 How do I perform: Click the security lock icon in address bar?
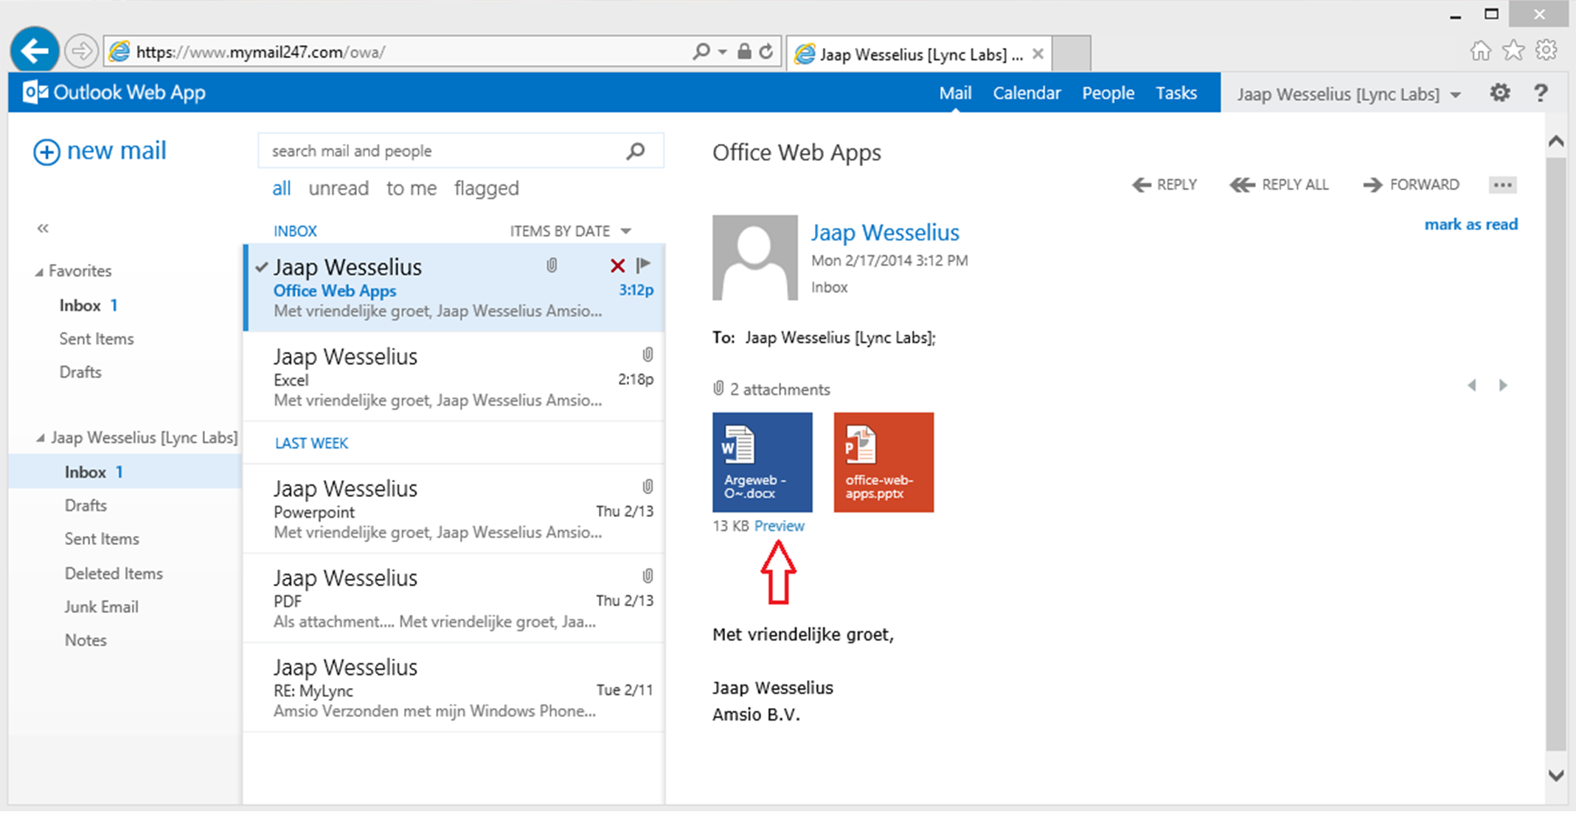(745, 52)
